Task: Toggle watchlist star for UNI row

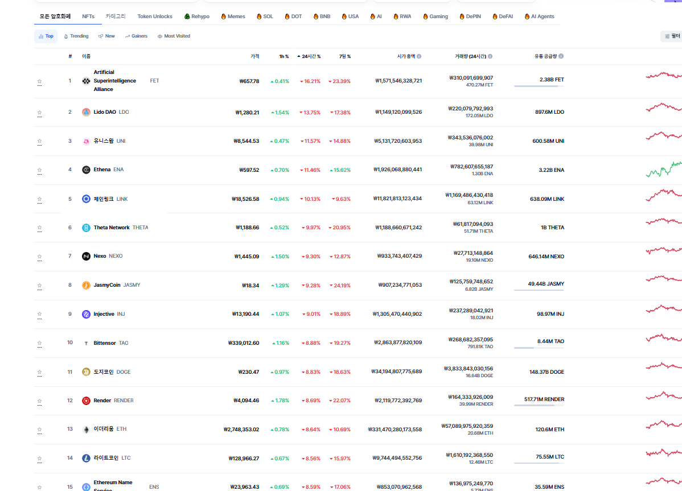Action: [x=40, y=141]
